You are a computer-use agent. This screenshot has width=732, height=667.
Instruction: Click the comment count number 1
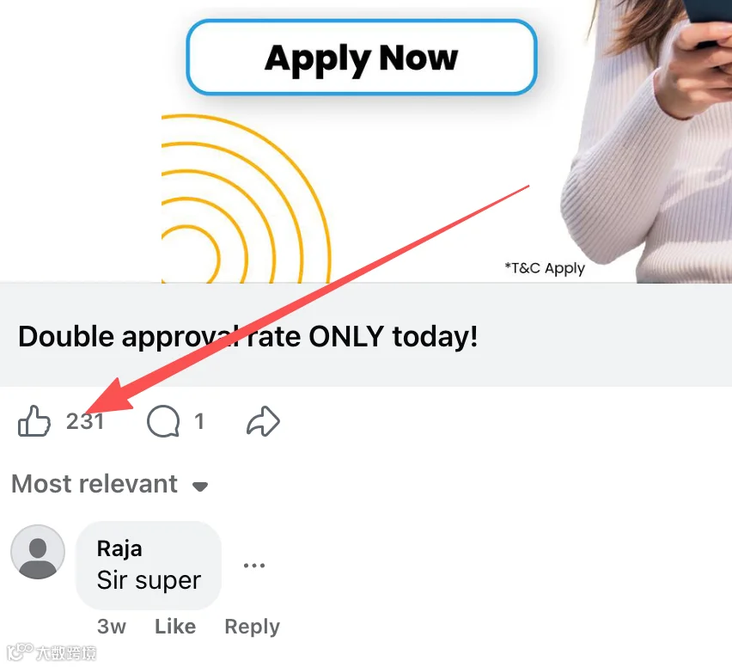click(x=199, y=421)
